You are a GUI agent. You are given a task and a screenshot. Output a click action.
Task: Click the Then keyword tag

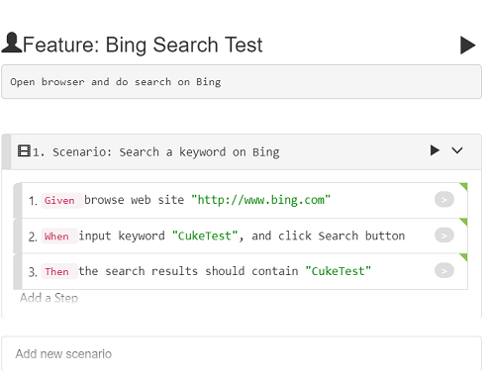[58, 271]
